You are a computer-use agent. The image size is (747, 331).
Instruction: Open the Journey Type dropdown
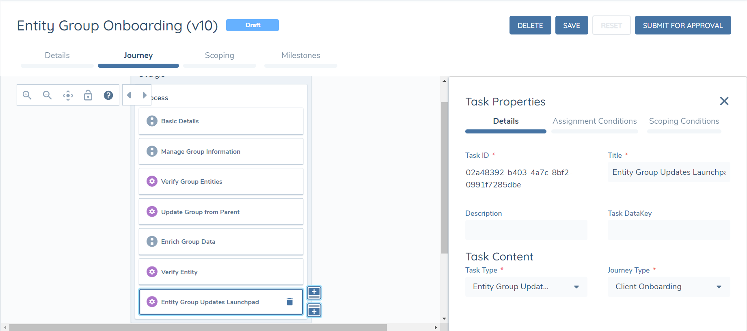[669, 287]
